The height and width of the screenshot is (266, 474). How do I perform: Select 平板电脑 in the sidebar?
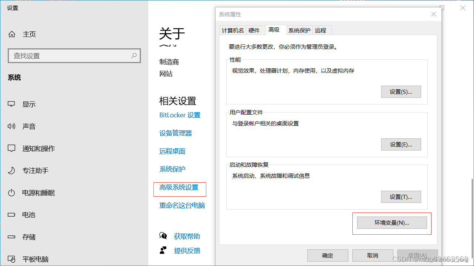[35, 259]
